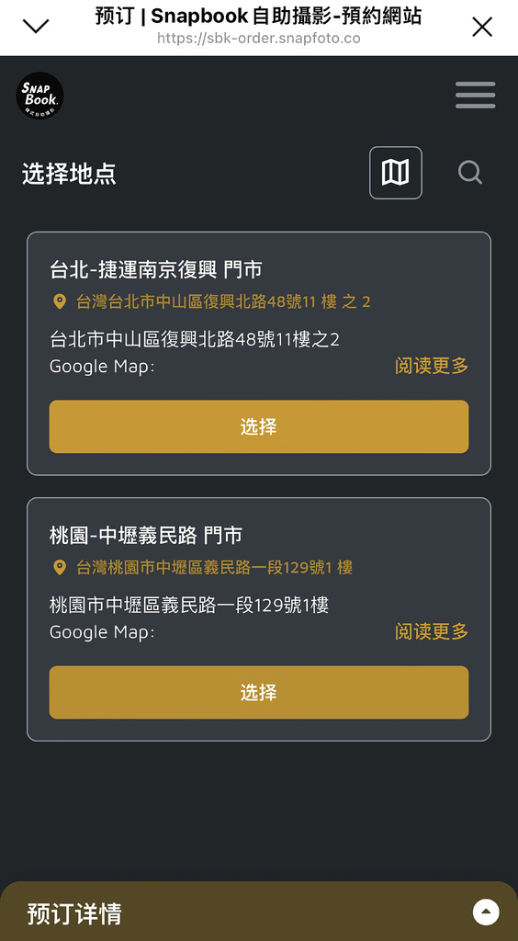Open the hamburger menu
Screen dimensions: 518x941
(475, 95)
